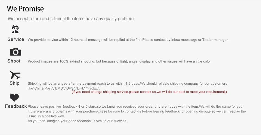
Task: Click the product images in-kind shooting text
Action: (119, 61)
